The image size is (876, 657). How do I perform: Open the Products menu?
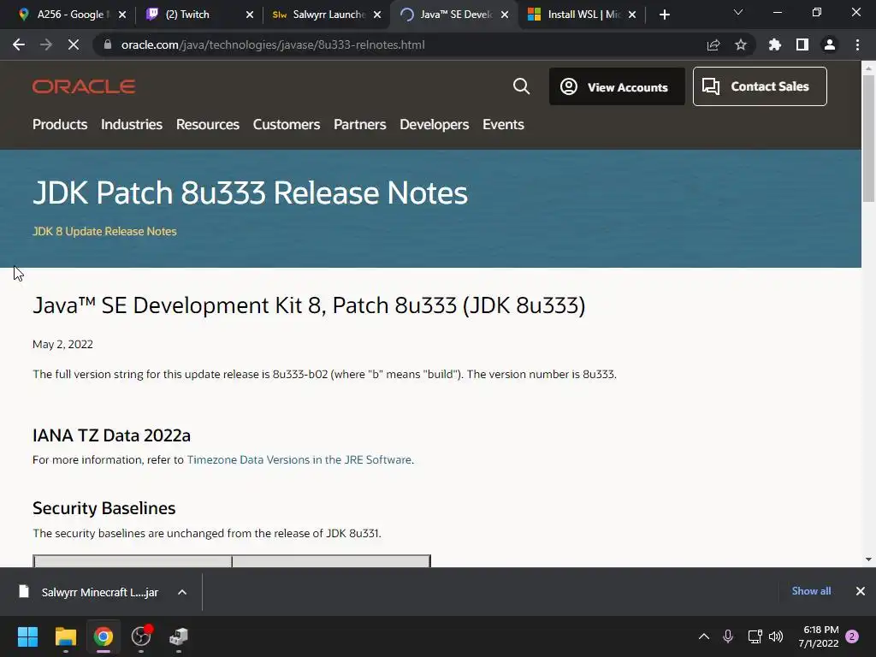click(60, 125)
